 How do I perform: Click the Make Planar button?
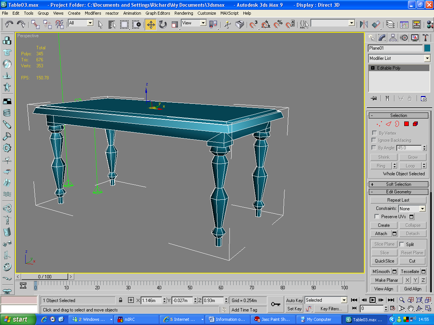click(387, 280)
